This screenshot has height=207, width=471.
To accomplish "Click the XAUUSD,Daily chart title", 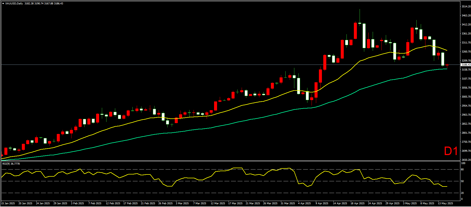I will (14, 4).
